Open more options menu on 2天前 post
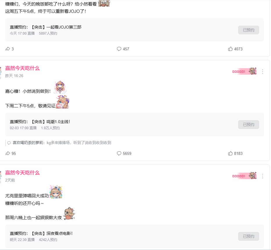This screenshot has height=250, width=271. [263, 176]
